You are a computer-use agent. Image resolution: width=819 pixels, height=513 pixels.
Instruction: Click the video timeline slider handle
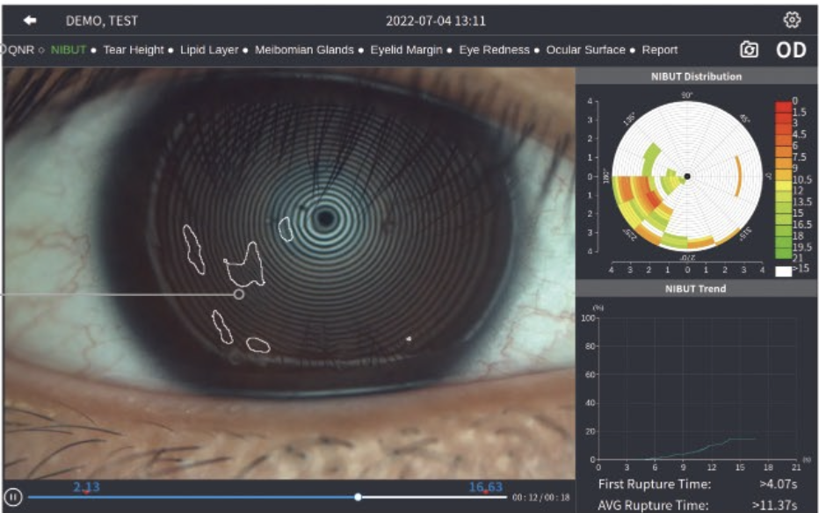pos(358,497)
